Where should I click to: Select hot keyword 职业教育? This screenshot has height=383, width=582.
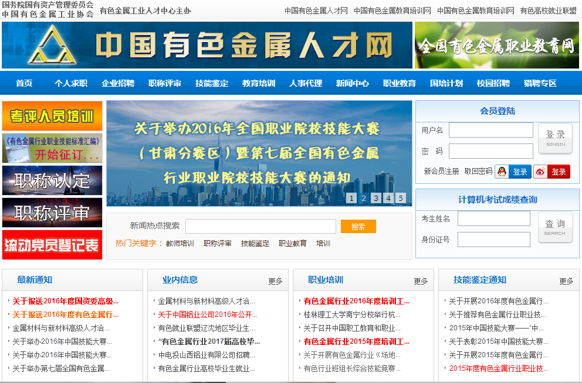tap(293, 244)
